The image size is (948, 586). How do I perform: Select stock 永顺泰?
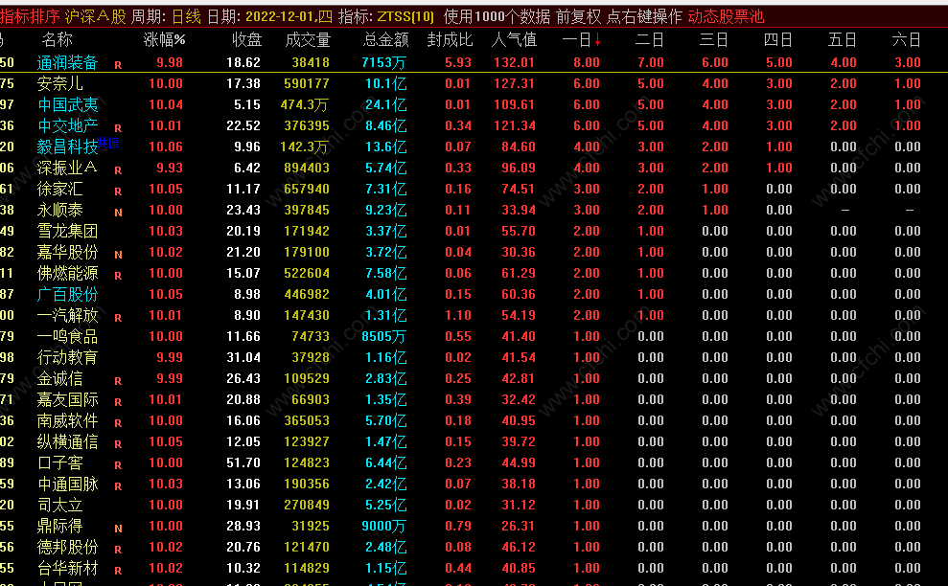[59, 211]
